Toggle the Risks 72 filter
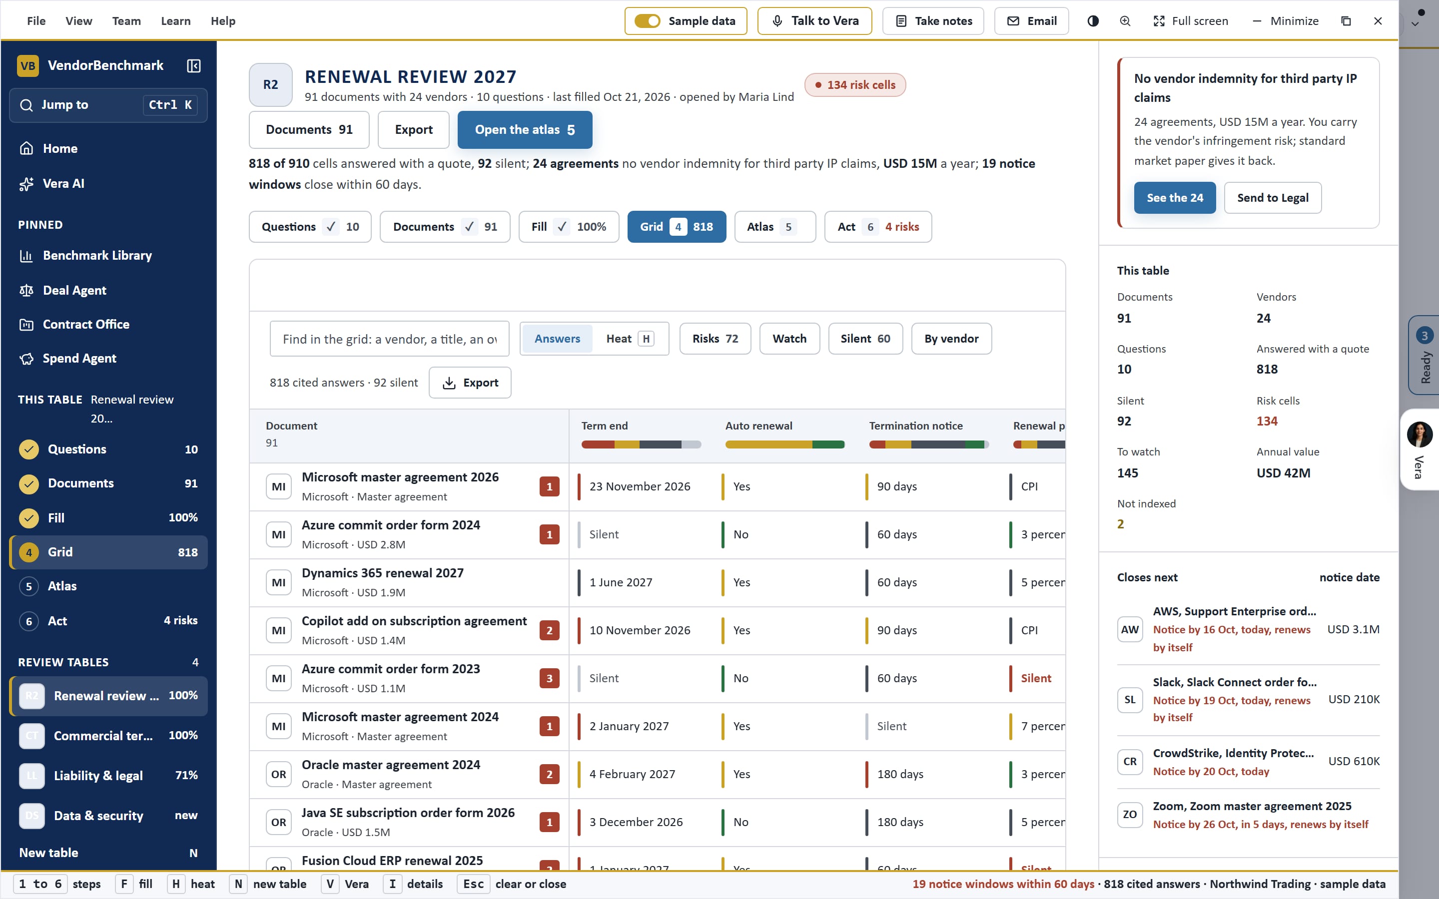Screen dimensions: 1439x899 point(716,339)
